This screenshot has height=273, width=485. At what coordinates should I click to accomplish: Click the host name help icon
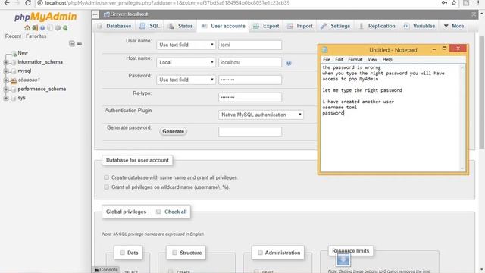click(x=289, y=63)
